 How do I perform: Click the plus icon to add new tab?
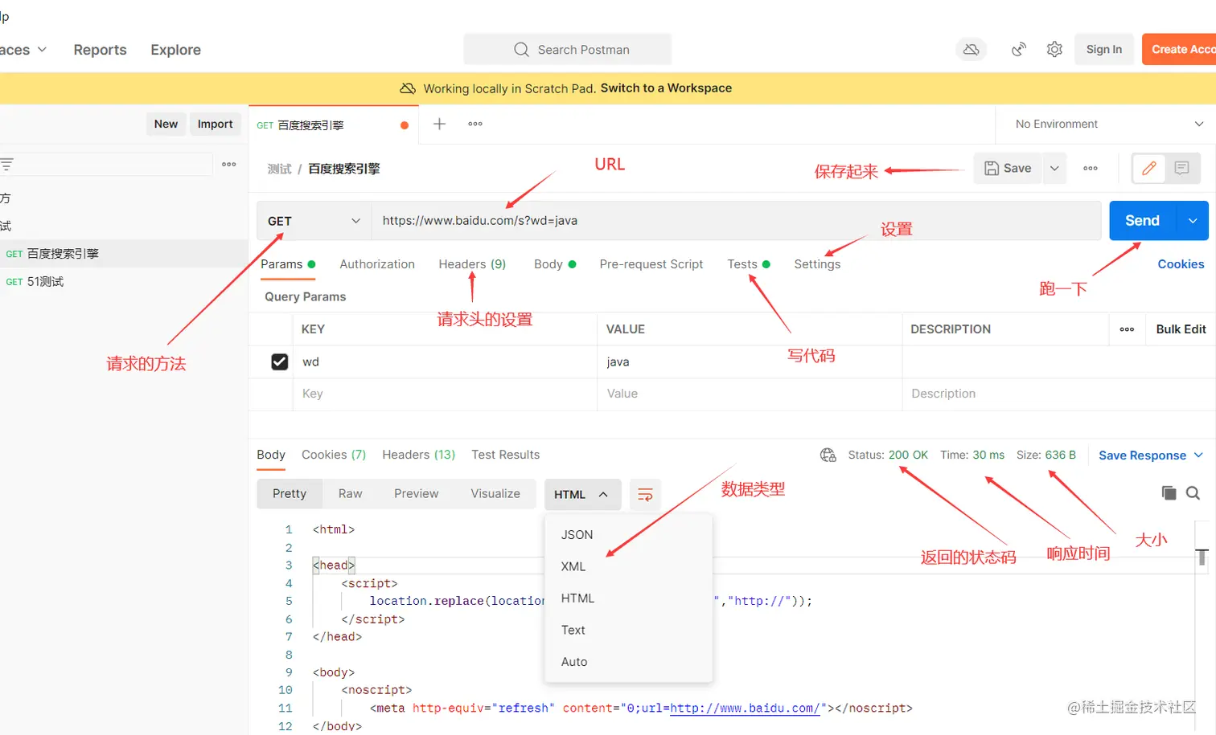(x=439, y=124)
